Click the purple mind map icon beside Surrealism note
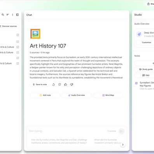 136,83
